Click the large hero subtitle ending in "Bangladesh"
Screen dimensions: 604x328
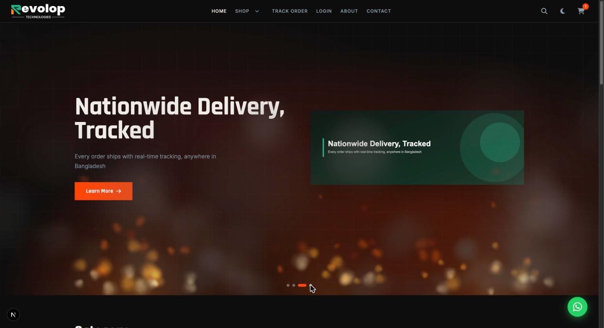[145, 161]
